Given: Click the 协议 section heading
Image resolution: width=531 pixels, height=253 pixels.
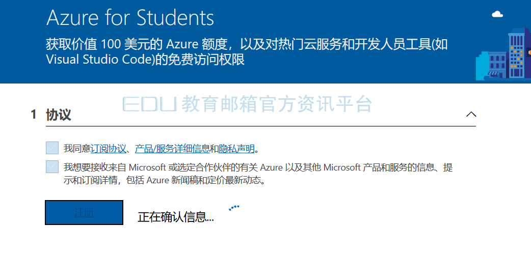Looking at the screenshot, I should pyautogui.click(x=58, y=115).
